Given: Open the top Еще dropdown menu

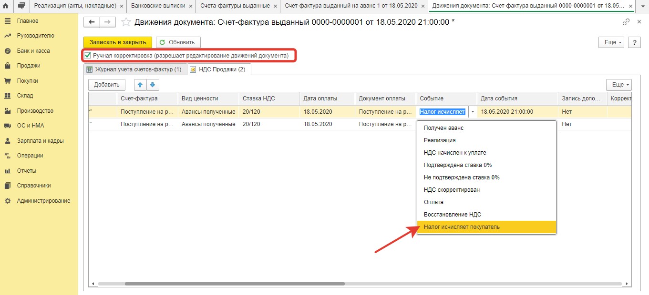Looking at the screenshot, I should click(611, 42).
